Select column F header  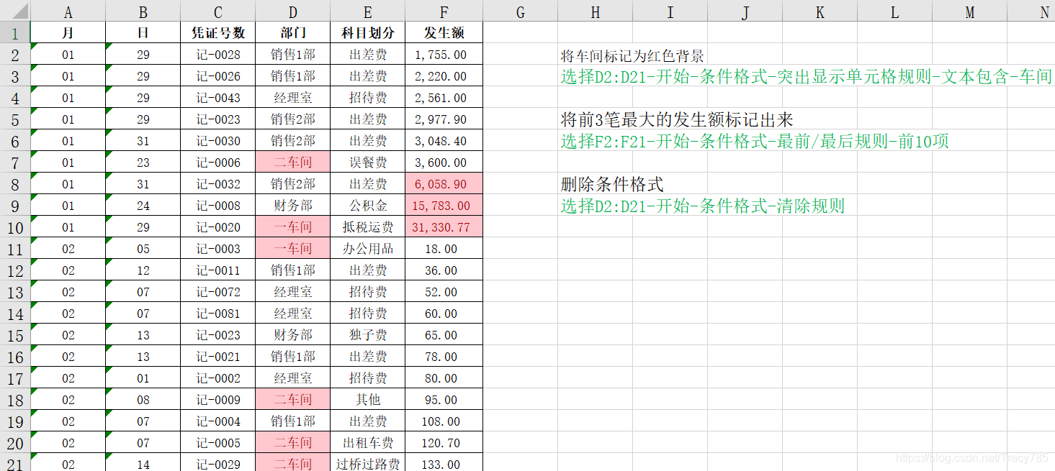tap(444, 12)
